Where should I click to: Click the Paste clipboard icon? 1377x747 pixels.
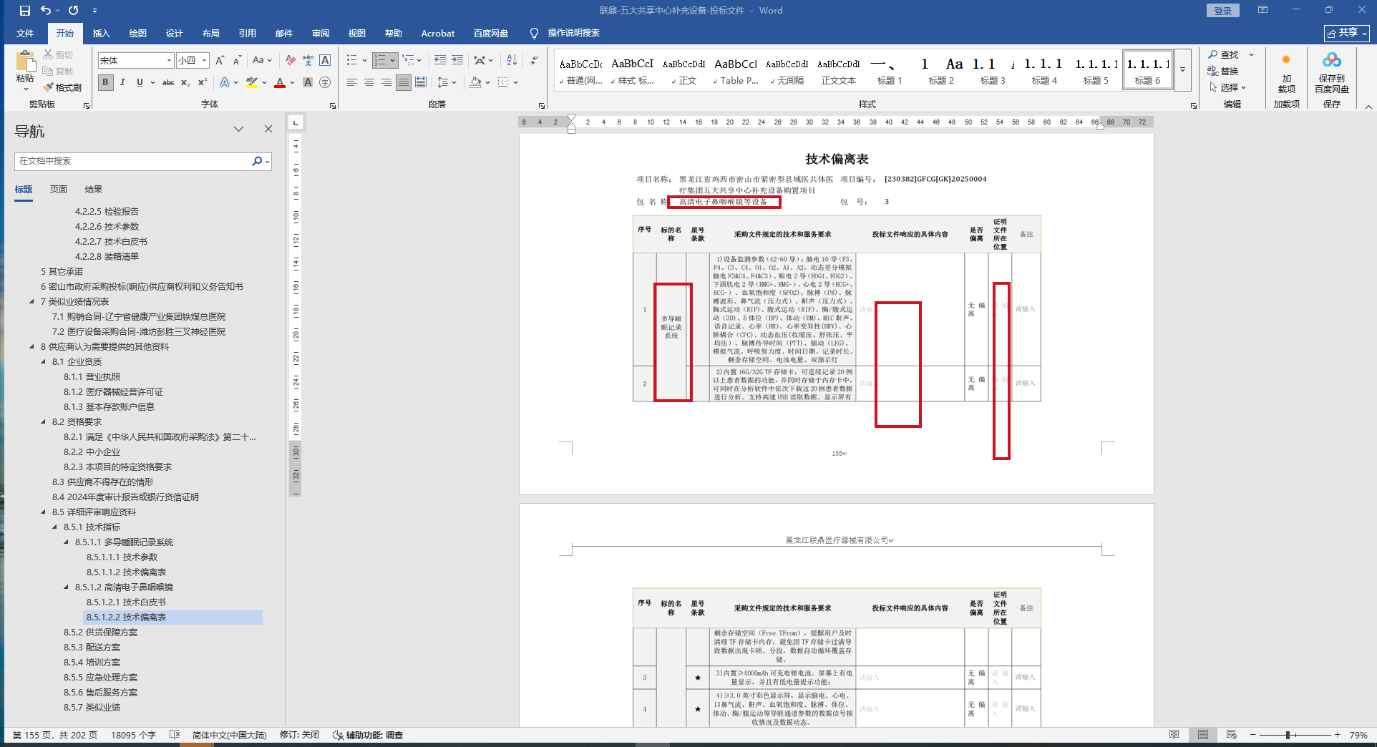pos(25,62)
